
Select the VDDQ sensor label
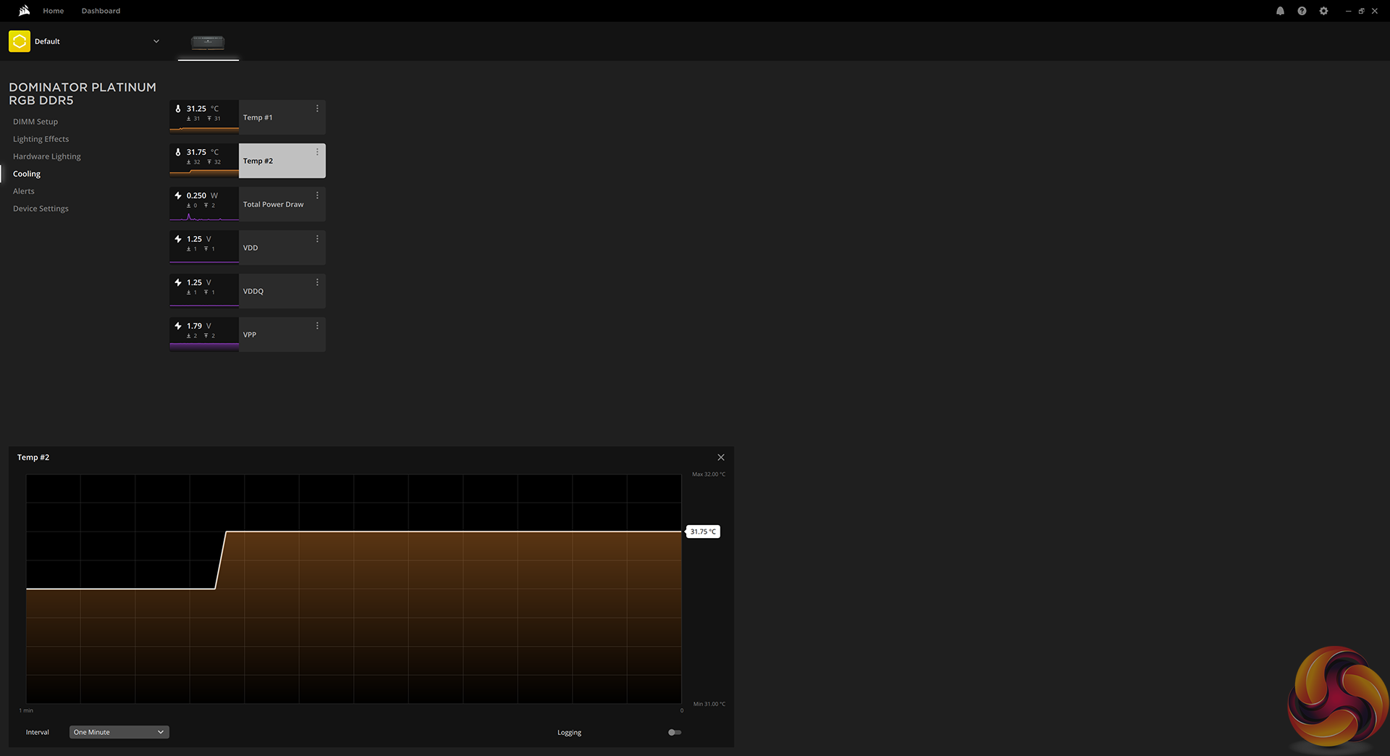[253, 291]
